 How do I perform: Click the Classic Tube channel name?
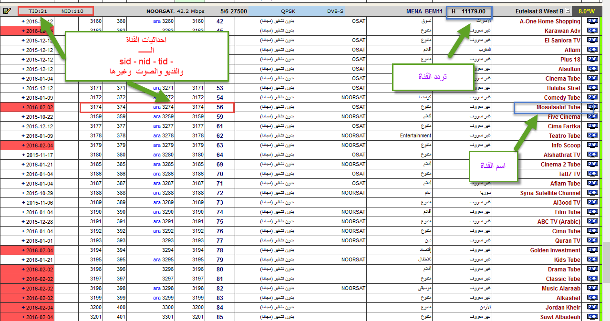click(563, 279)
